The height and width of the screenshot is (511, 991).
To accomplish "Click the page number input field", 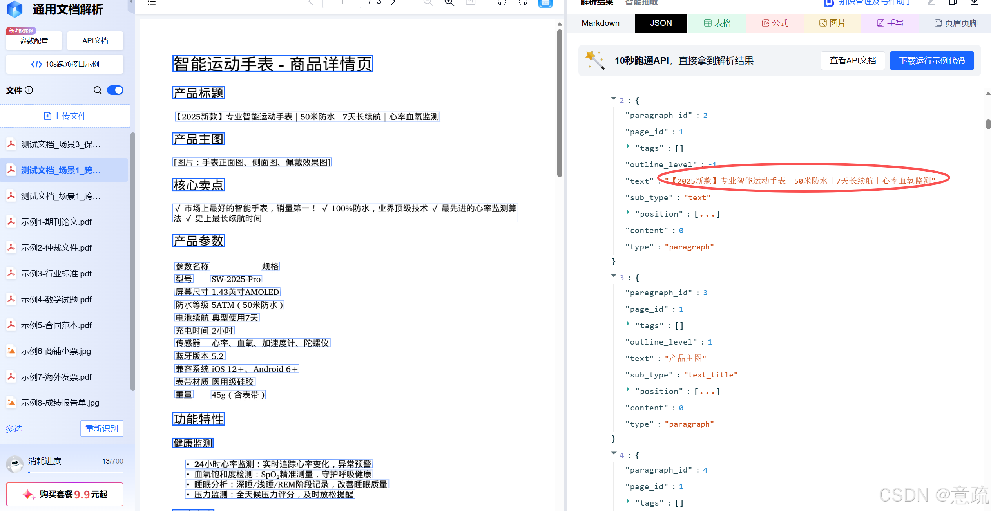I will coord(342,3).
